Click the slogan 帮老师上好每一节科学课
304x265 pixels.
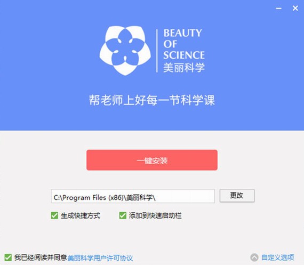(x=152, y=100)
